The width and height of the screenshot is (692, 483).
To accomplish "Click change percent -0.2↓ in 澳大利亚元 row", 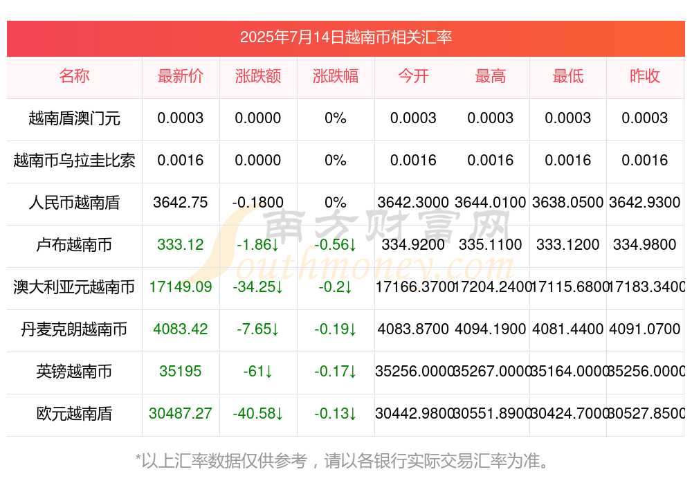I will pos(336,287).
